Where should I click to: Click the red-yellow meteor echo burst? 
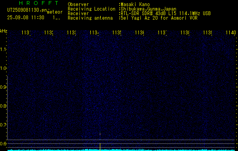click(x=100, y=133)
